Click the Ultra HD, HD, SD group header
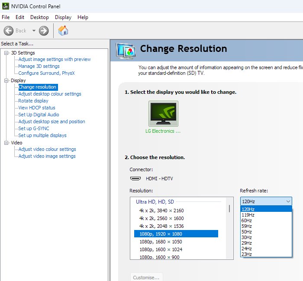This screenshot has height=281, width=303. [x=155, y=202]
